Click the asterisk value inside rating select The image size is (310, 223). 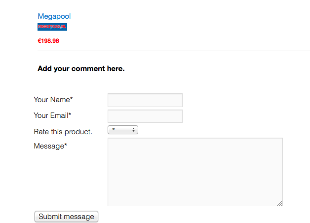click(114, 130)
